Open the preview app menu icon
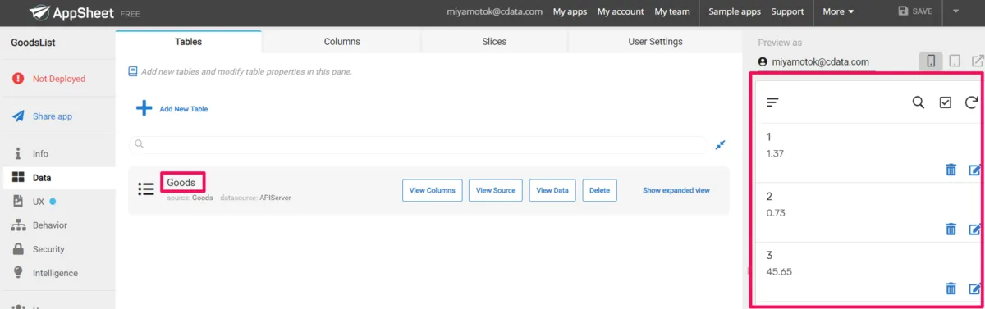The height and width of the screenshot is (309, 985). pos(772,102)
